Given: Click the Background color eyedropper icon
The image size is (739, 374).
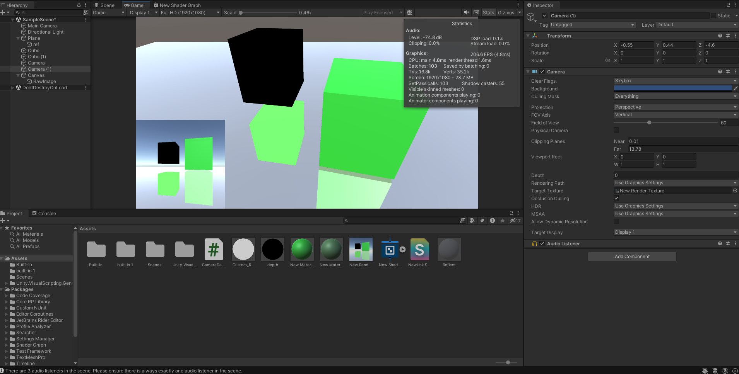Looking at the screenshot, I should click(736, 88).
